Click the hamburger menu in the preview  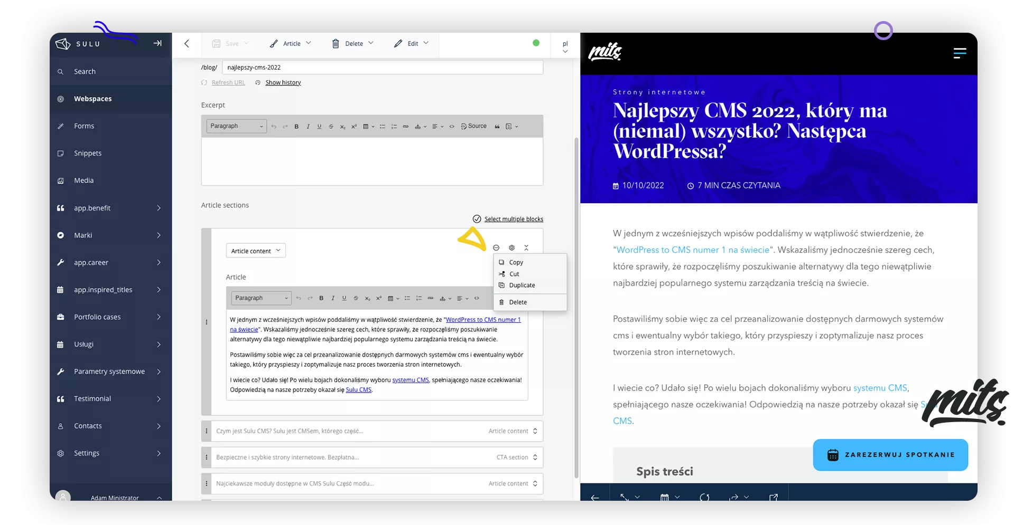pyautogui.click(x=960, y=53)
